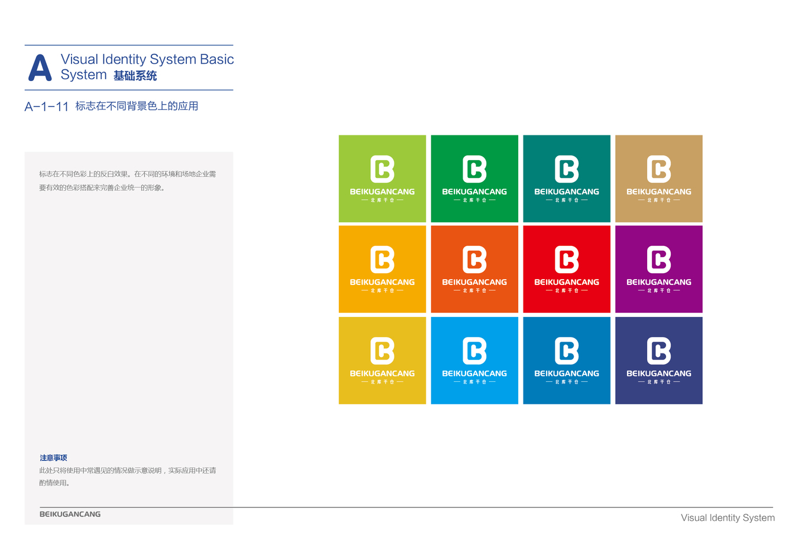The height and width of the screenshot is (548, 808).
Task: Select BEIKUGANCANG wordmark on the tan tile
Action: (659, 192)
